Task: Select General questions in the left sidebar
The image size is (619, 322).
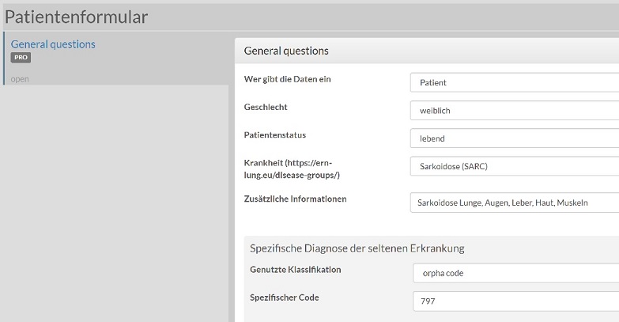Action: [53, 44]
